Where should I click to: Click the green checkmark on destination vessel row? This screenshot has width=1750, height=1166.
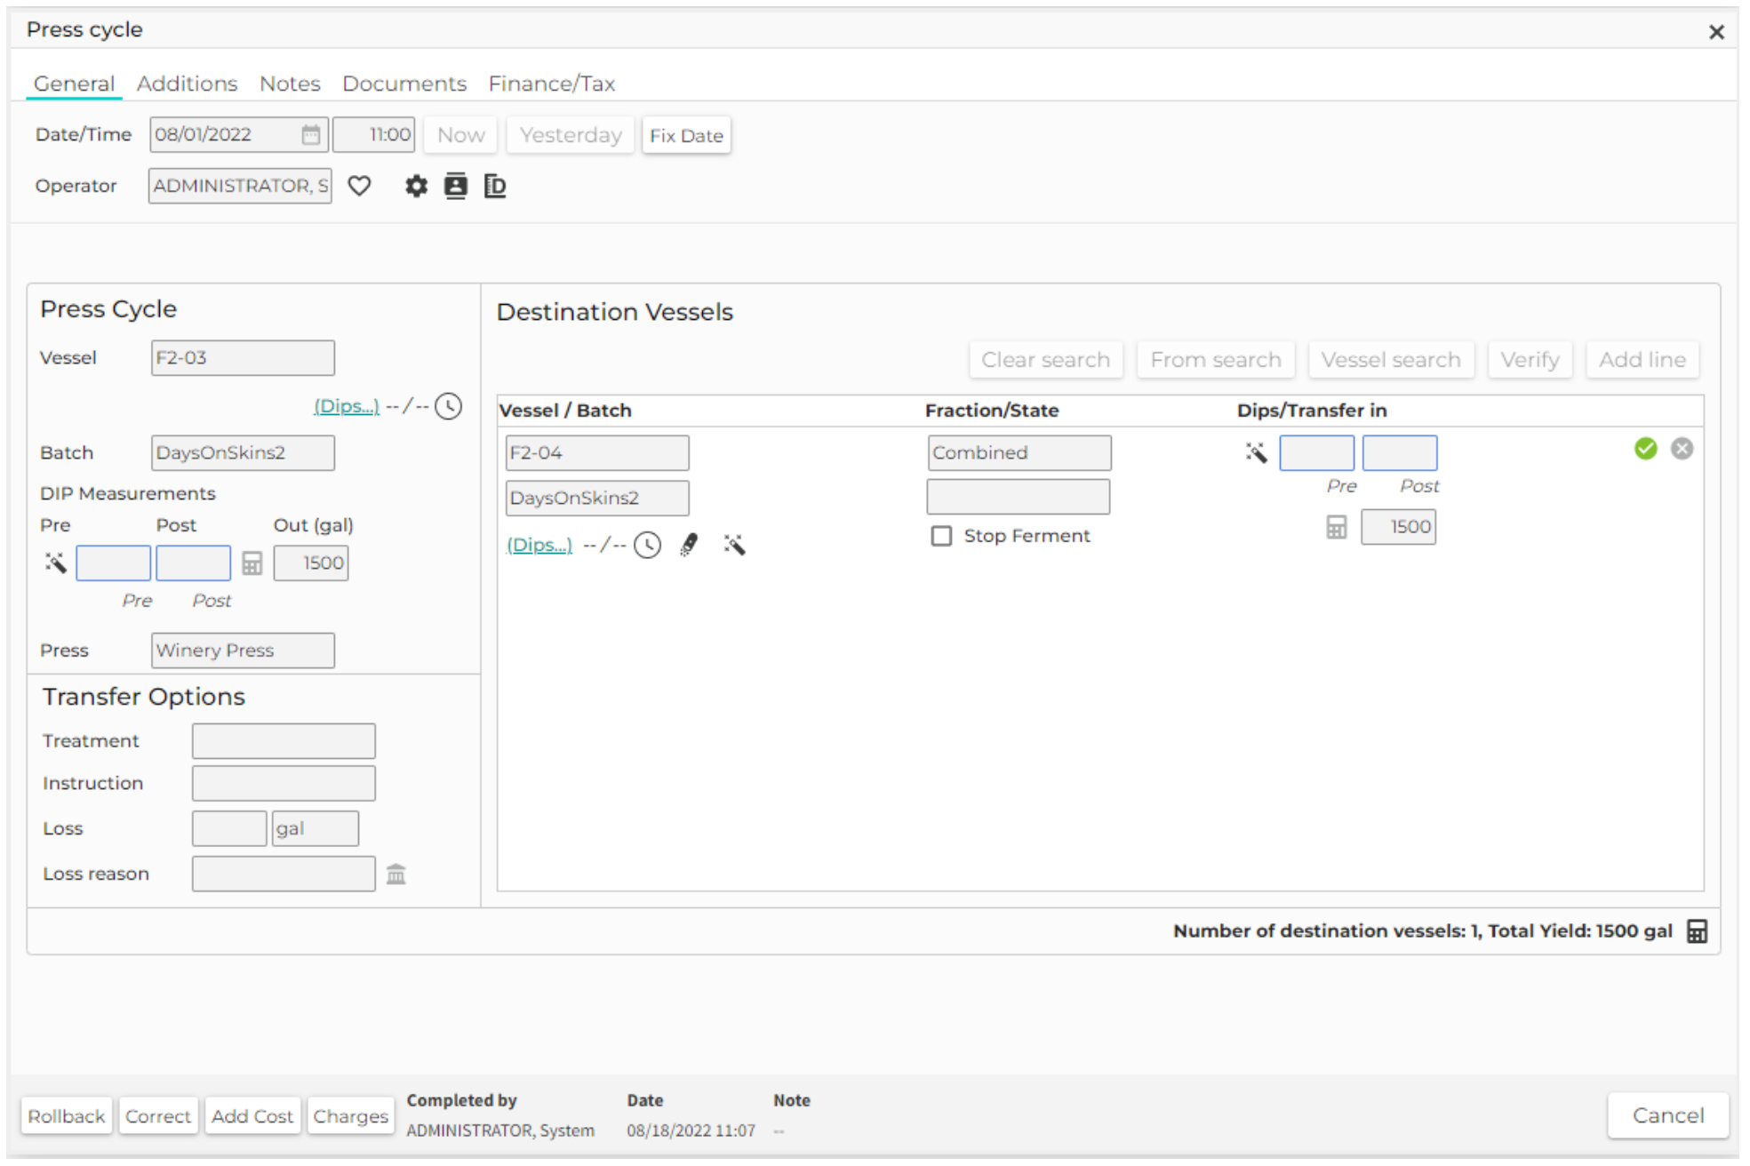(1645, 449)
